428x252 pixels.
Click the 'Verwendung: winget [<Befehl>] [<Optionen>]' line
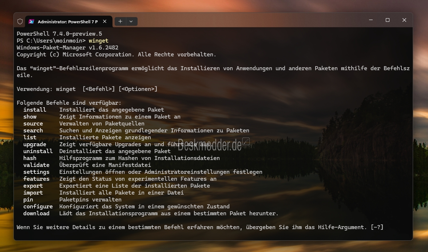click(87, 89)
